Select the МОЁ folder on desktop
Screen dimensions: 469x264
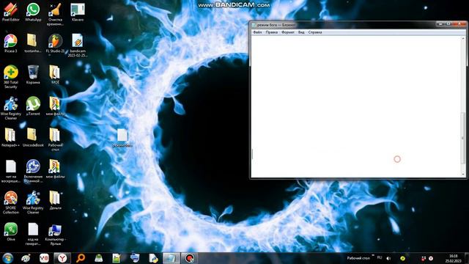(x=56, y=75)
